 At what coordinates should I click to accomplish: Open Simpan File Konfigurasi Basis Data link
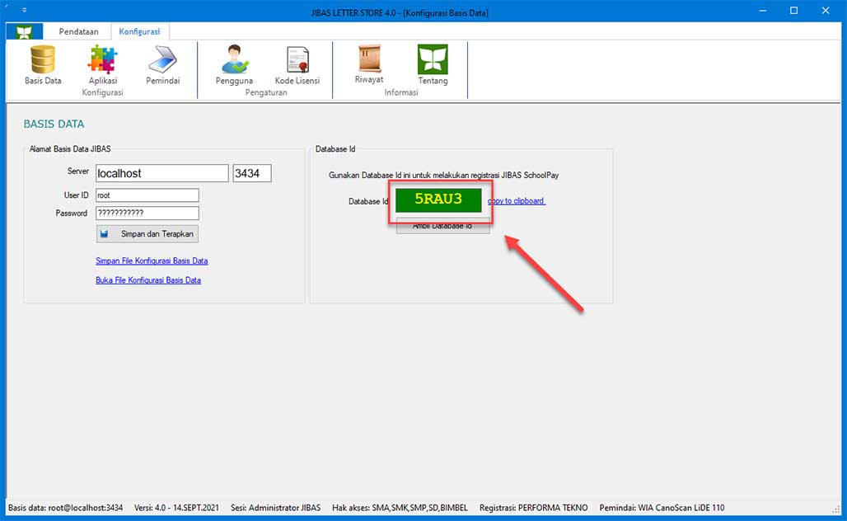[151, 260]
